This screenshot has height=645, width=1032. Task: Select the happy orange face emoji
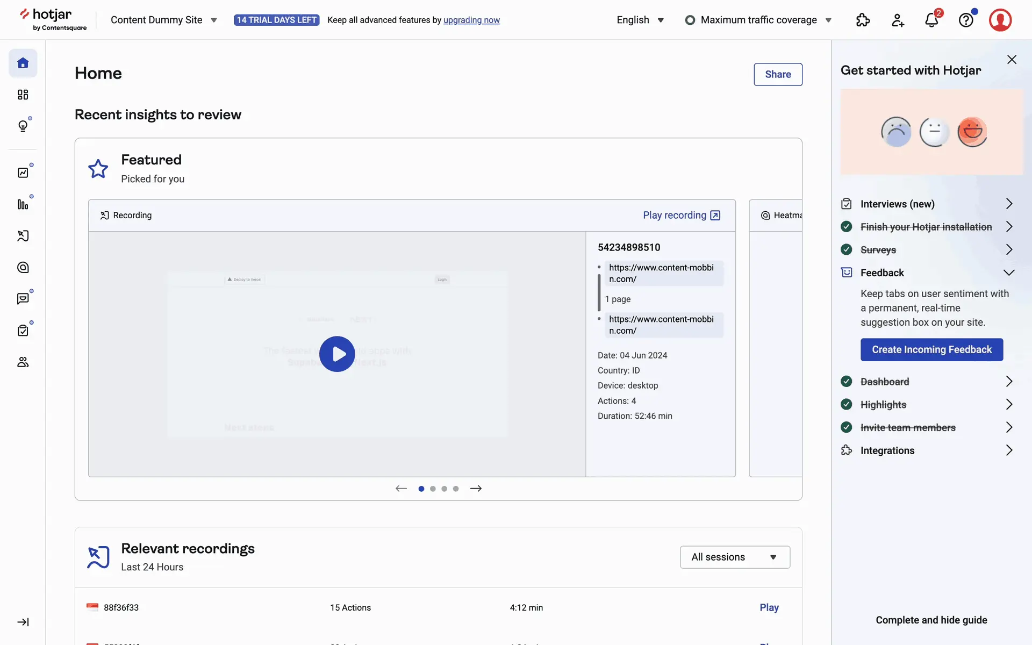click(x=972, y=132)
